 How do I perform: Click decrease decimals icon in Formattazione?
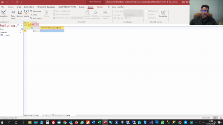pyautogui.click(x=129, y=18)
